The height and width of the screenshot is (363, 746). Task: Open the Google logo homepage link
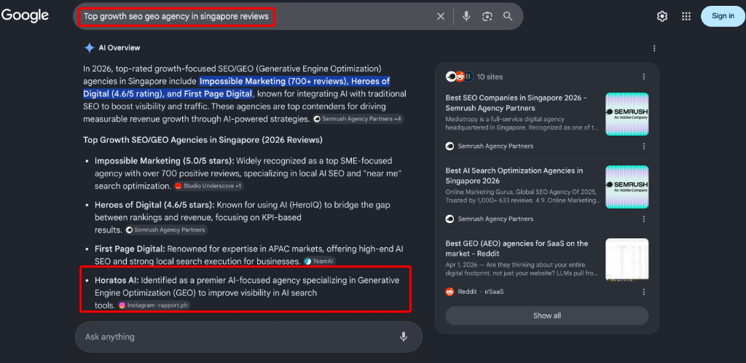[25, 15]
